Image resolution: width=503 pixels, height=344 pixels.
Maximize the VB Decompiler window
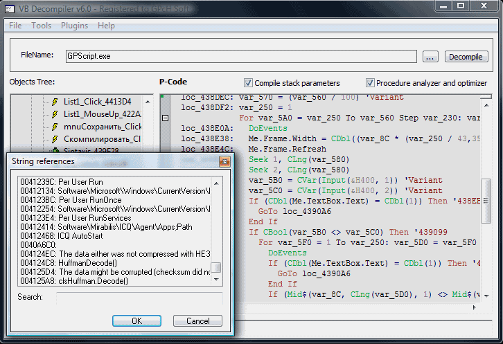click(x=461, y=6)
